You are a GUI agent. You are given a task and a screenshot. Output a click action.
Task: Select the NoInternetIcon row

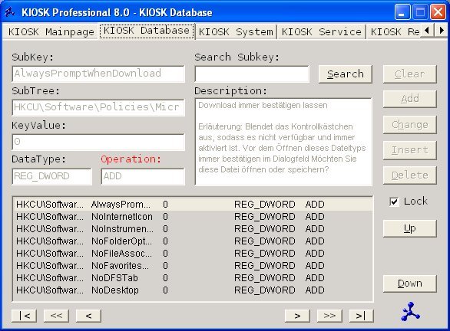click(194, 217)
